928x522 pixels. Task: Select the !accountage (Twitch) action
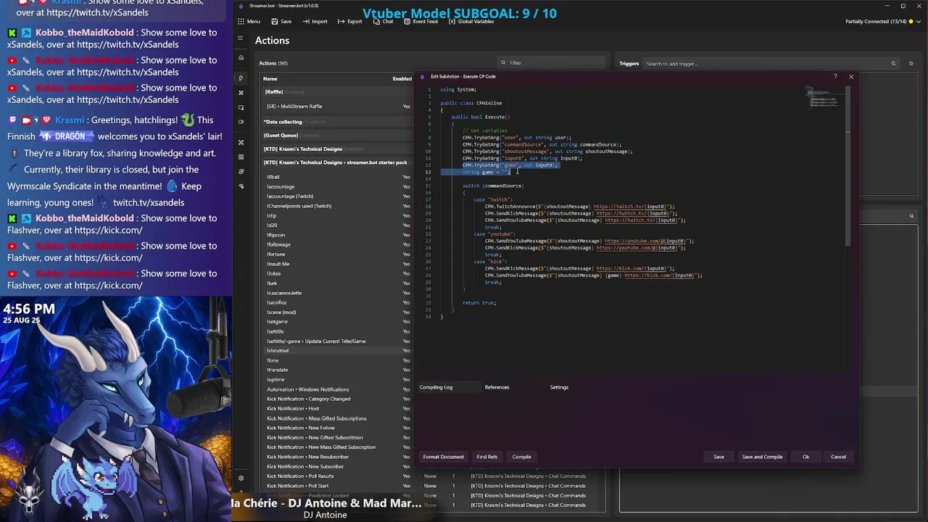point(337,196)
